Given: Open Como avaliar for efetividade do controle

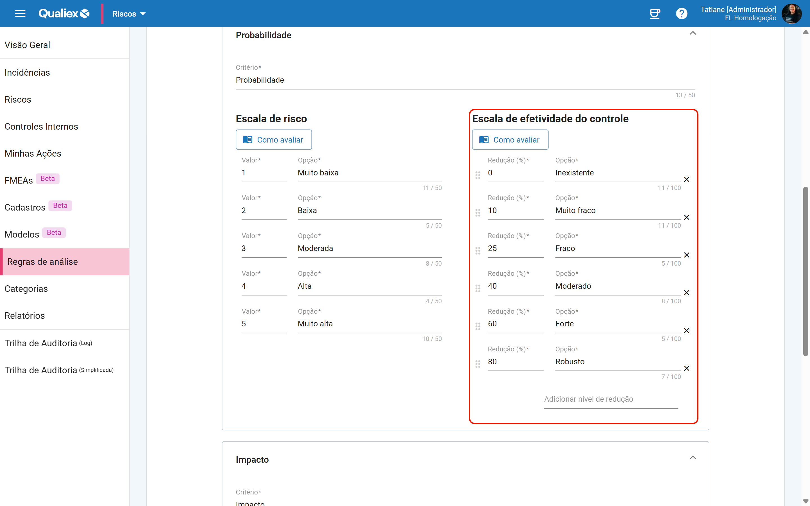Looking at the screenshot, I should (510, 139).
